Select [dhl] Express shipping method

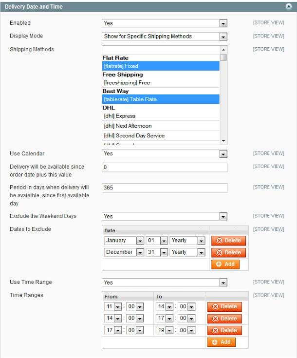[161, 116]
